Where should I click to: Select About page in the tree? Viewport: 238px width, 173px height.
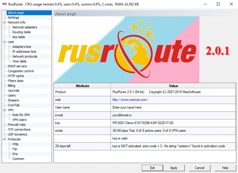point(16,13)
